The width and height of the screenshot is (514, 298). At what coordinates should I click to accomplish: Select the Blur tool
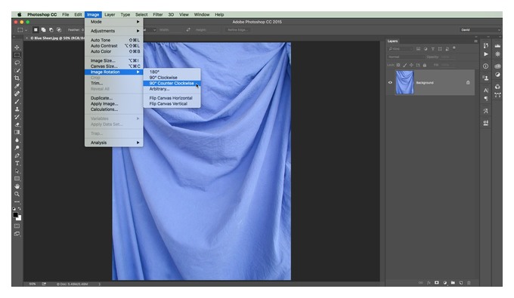click(x=17, y=140)
